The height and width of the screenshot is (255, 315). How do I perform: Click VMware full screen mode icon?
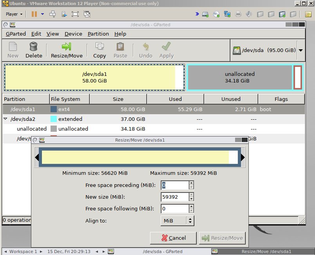[x=75, y=14]
